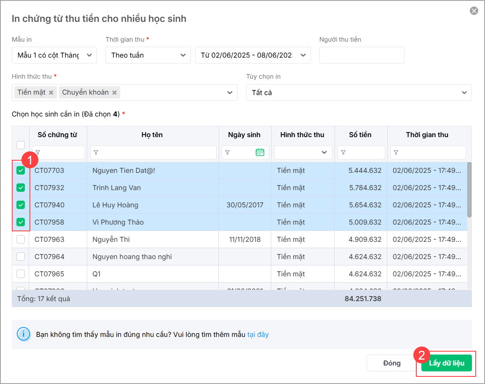
Task: Tick the checkbox for CT07965 Q1
Action: coord(21,274)
